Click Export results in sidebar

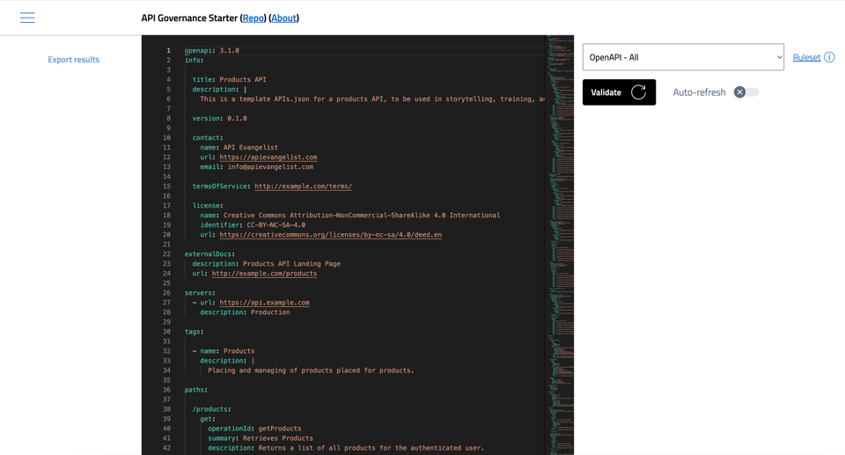[73, 60]
